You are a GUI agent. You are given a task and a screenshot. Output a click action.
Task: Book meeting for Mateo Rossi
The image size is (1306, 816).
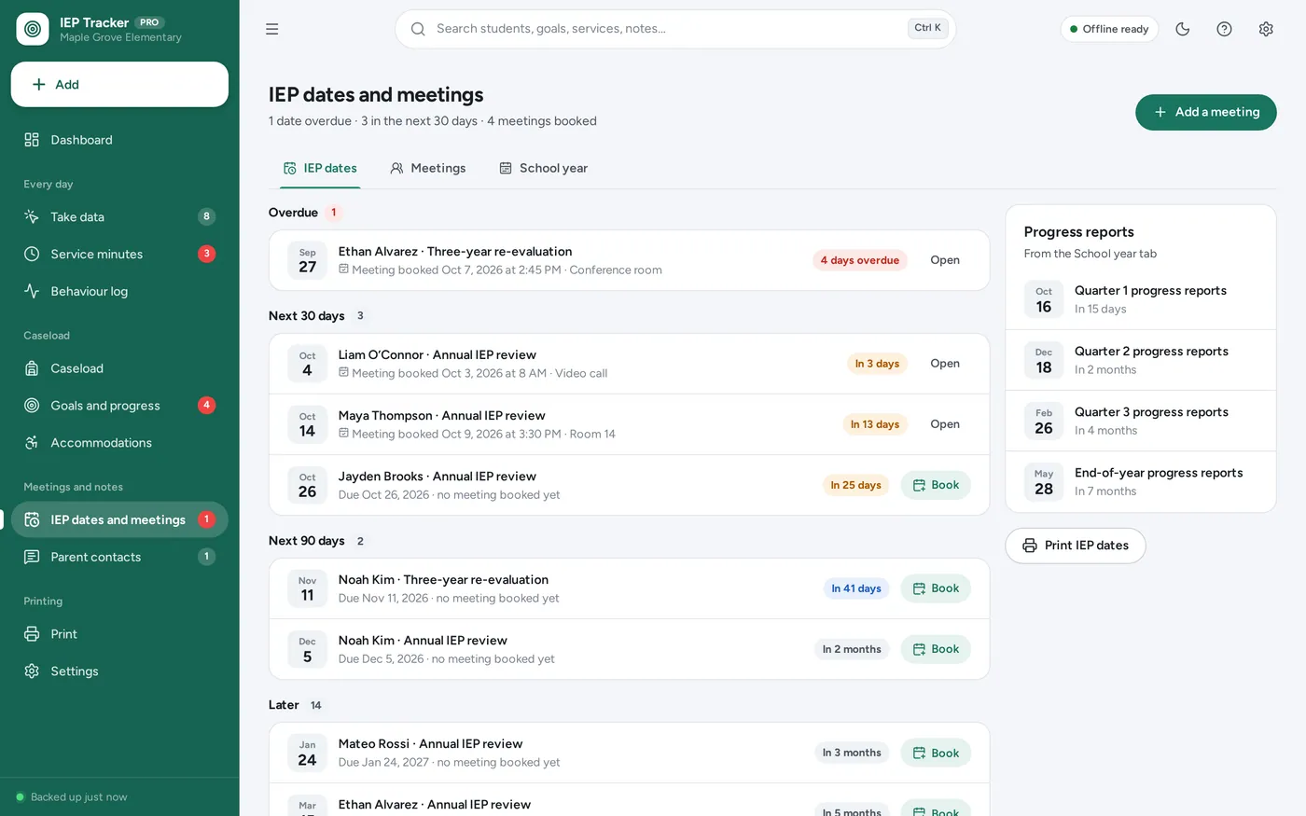pos(936,753)
